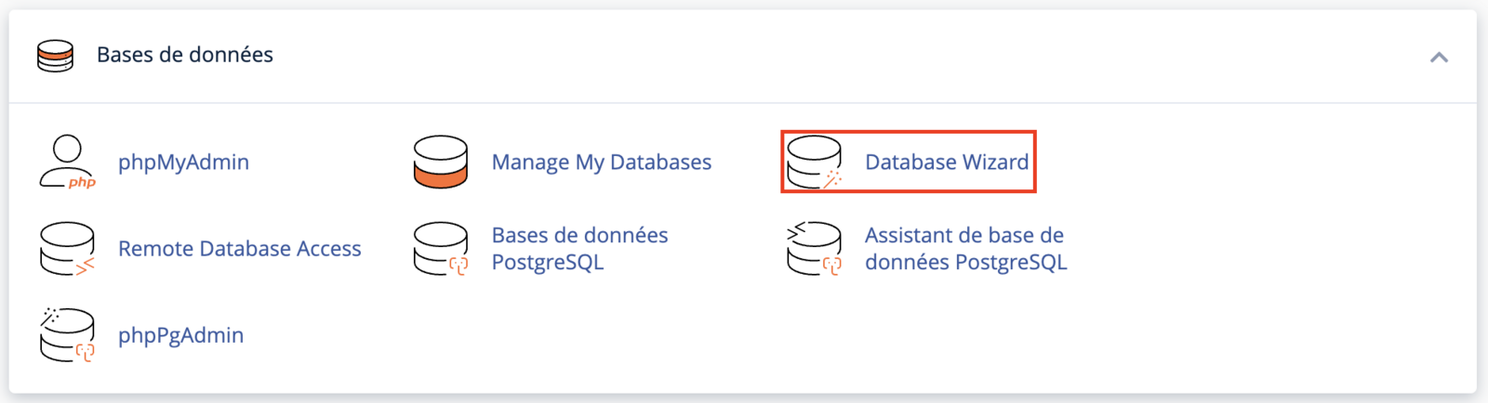
Task: Collapse the Bases de données section
Action: pos(1439,58)
